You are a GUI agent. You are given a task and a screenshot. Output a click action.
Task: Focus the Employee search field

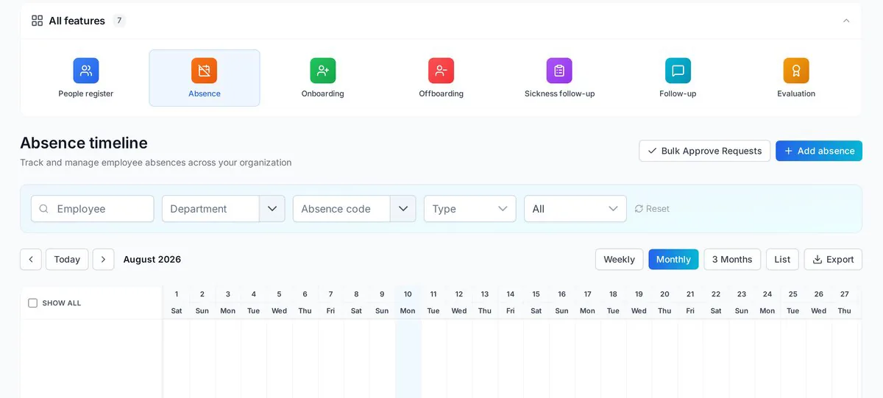click(93, 209)
